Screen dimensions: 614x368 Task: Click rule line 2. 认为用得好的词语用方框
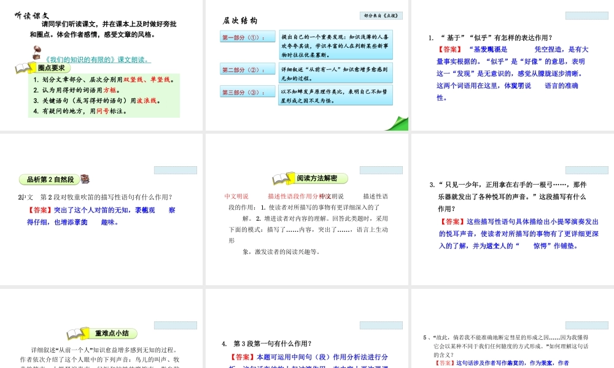76,90
